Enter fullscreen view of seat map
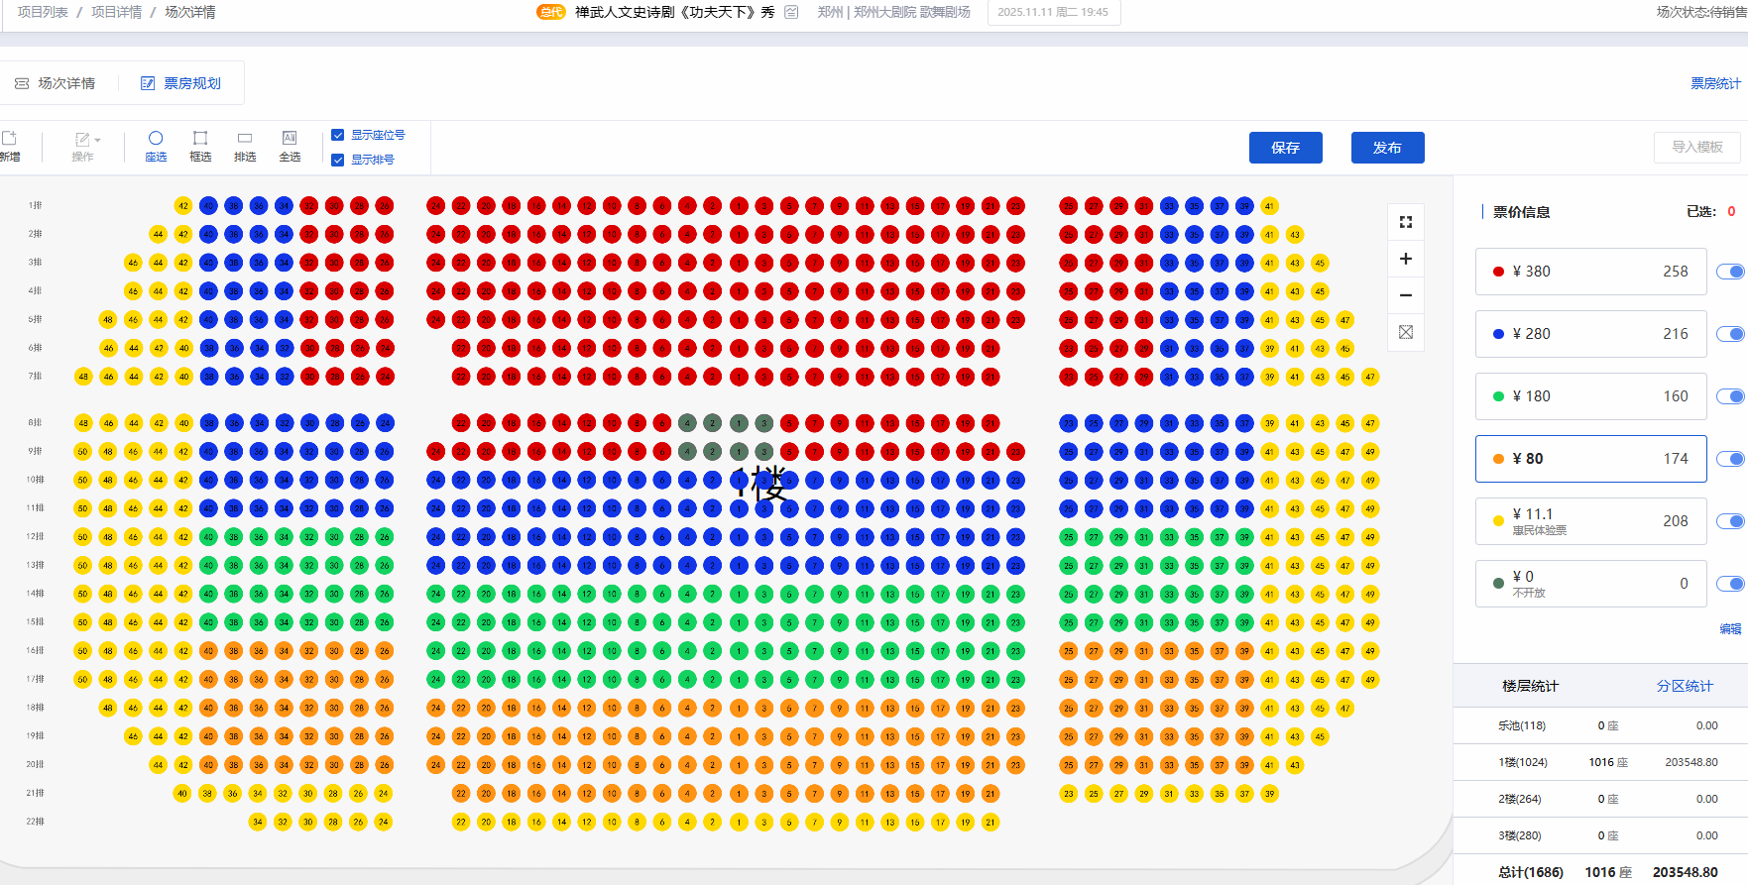The image size is (1748, 885). (x=1405, y=222)
